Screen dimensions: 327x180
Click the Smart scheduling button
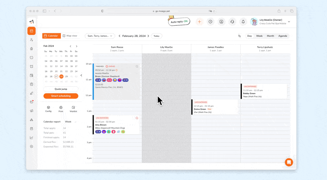(60, 96)
